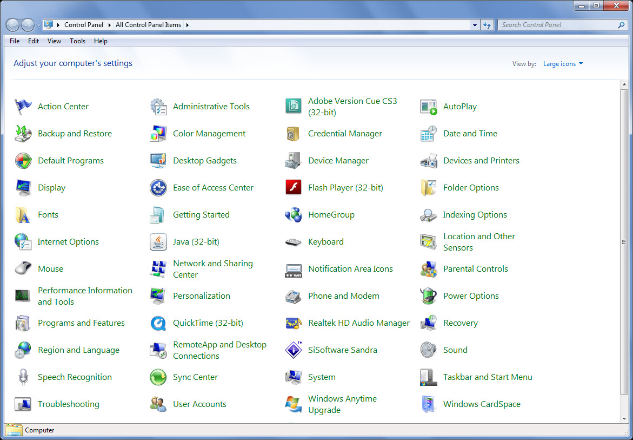Click the SiSoftware Sandra diamond icon
The image size is (633, 440).
pos(294,350)
